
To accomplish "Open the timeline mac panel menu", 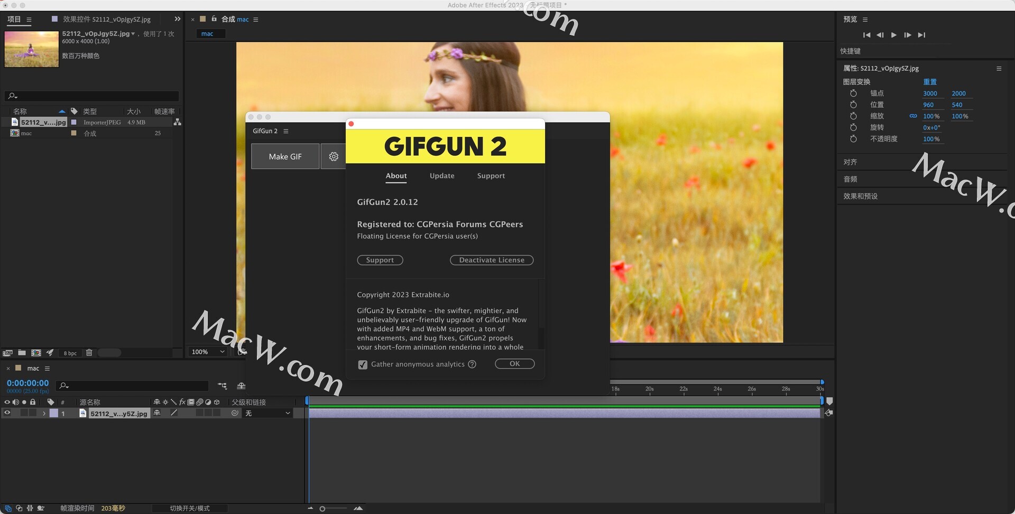I will 47,368.
